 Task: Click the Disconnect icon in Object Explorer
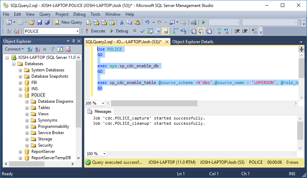tap(37, 49)
